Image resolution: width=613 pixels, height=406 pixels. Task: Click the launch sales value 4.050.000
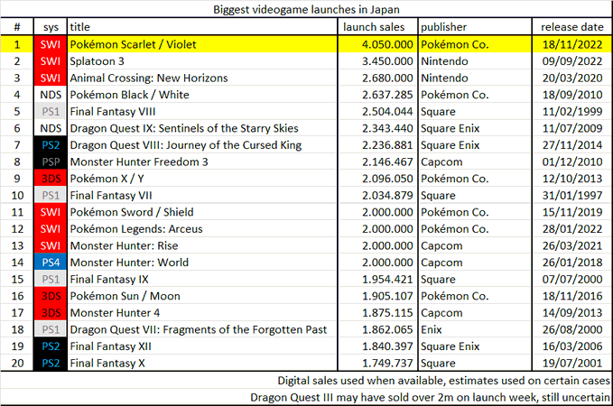click(x=387, y=44)
